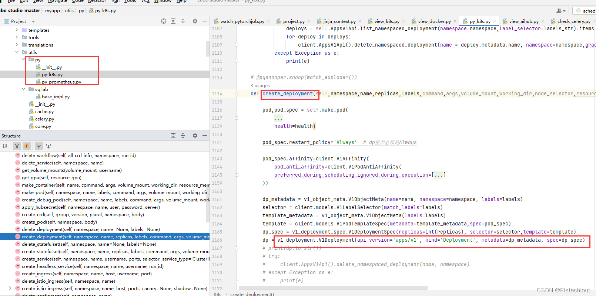Image resolution: width=596 pixels, height=296 pixels.
Task: Select base_impl.py in project tree
Action: pos(56,97)
